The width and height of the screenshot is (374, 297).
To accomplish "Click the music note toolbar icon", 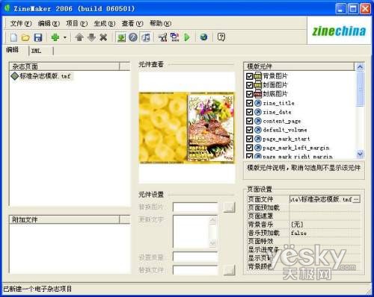I will tap(146, 37).
